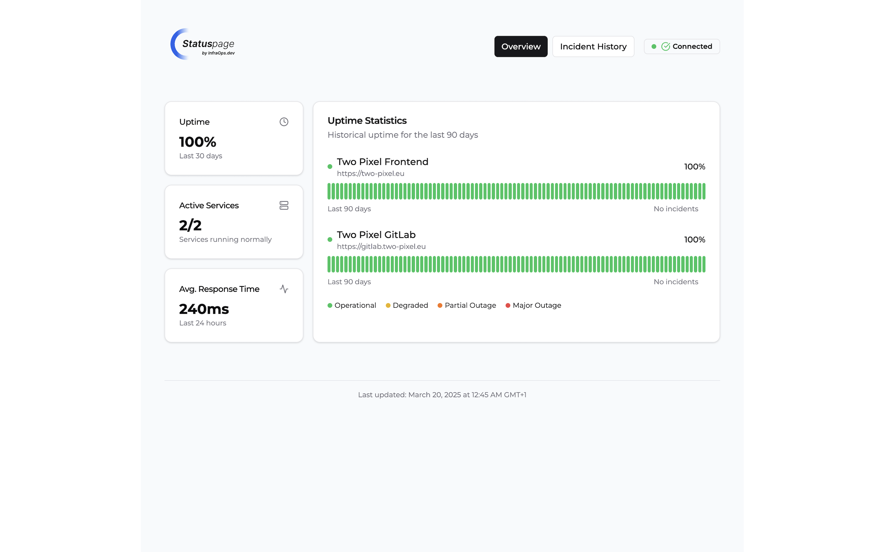Click the green dot inside the Connected indicator
885x552 pixels.
coord(655,46)
